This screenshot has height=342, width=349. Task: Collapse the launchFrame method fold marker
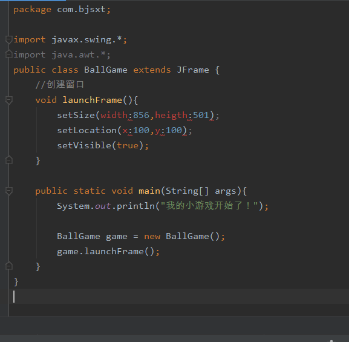[x=8, y=100]
